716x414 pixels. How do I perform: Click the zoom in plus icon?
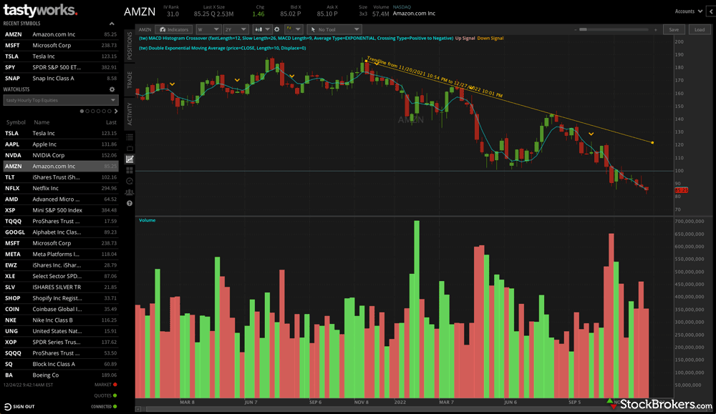655,29
